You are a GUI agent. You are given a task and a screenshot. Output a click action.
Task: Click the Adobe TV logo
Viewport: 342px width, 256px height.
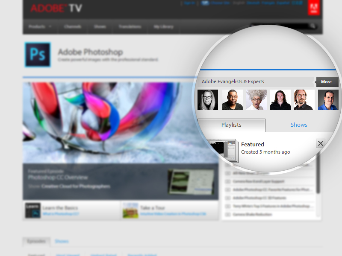pos(56,8)
